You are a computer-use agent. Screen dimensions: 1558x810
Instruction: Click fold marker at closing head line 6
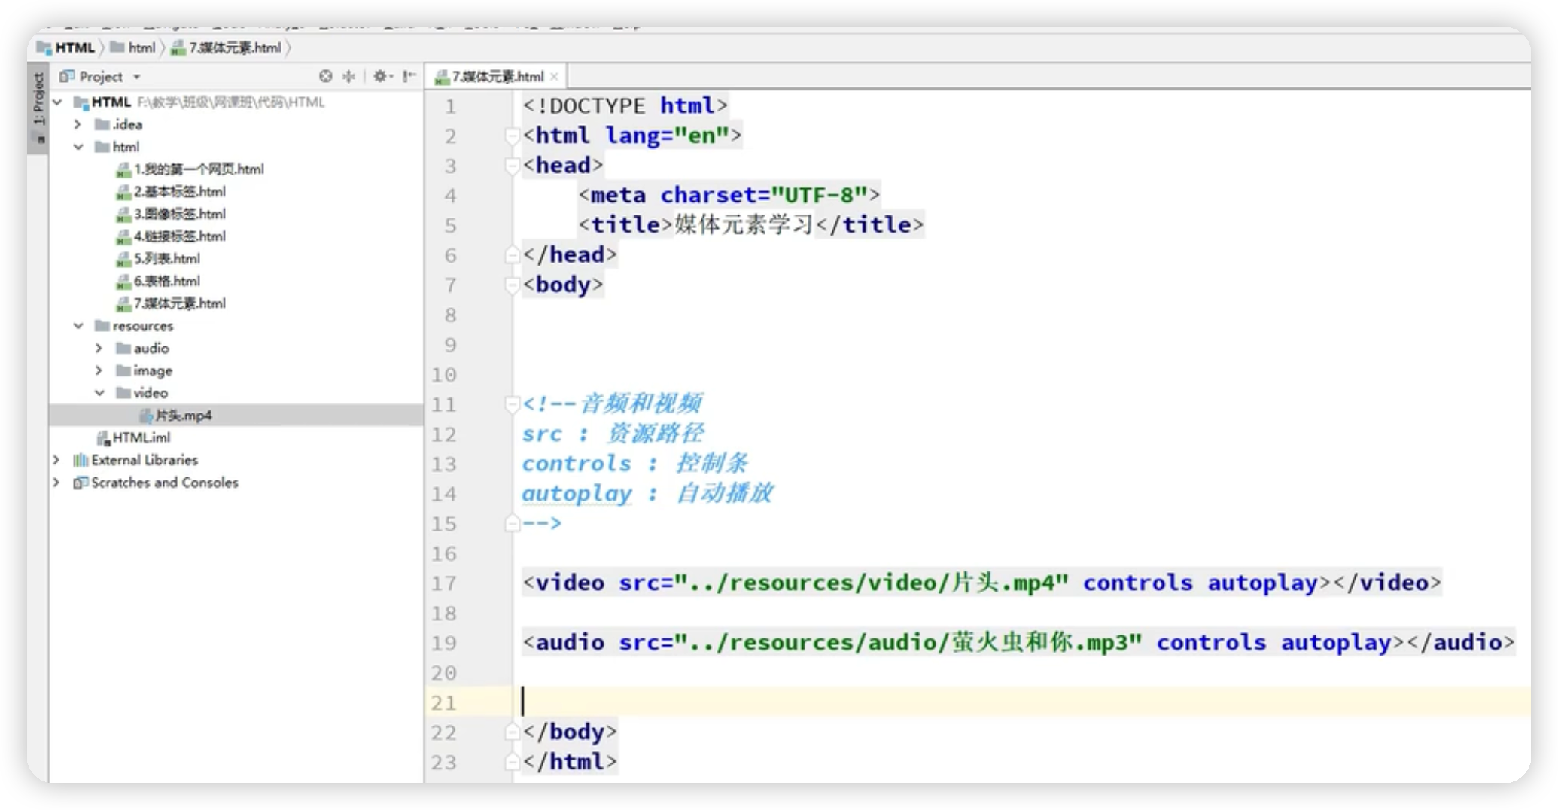point(512,255)
